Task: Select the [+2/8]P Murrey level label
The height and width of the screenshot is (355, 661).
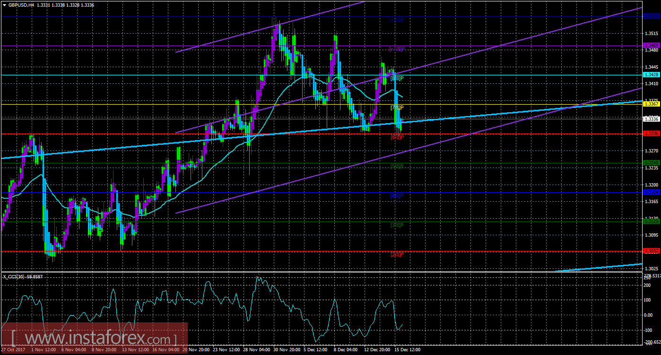Action: point(396,20)
